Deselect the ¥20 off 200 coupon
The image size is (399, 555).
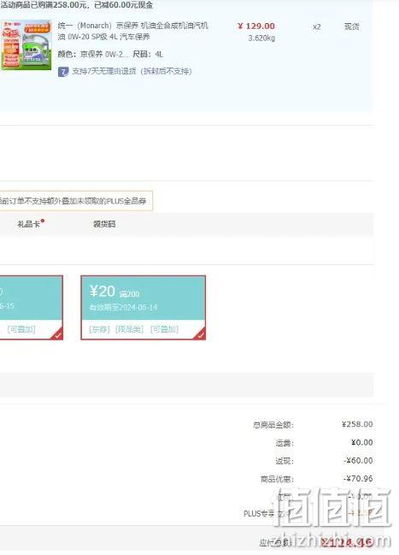(143, 308)
